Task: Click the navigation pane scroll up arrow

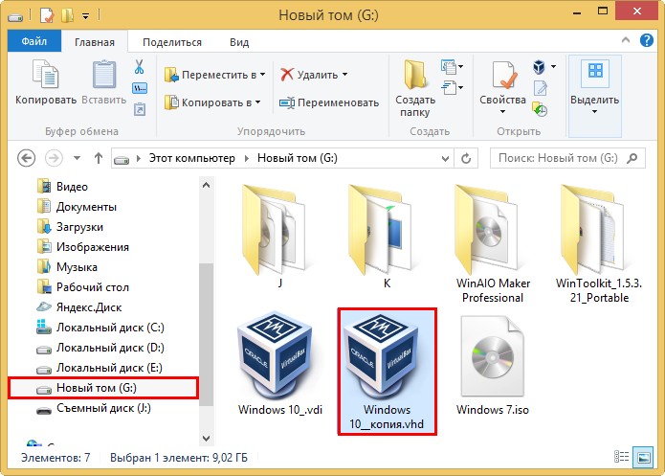Action: [206, 185]
